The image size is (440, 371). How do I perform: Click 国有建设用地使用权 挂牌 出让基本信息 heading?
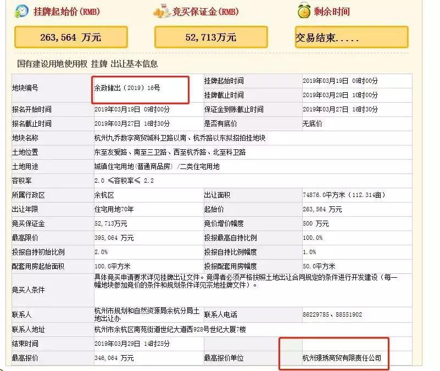87,64
